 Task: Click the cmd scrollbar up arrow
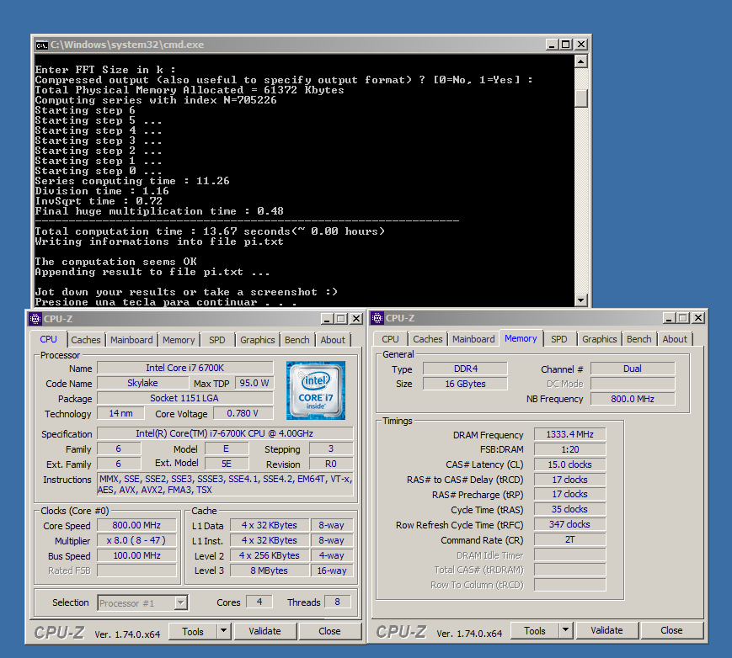click(x=580, y=61)
